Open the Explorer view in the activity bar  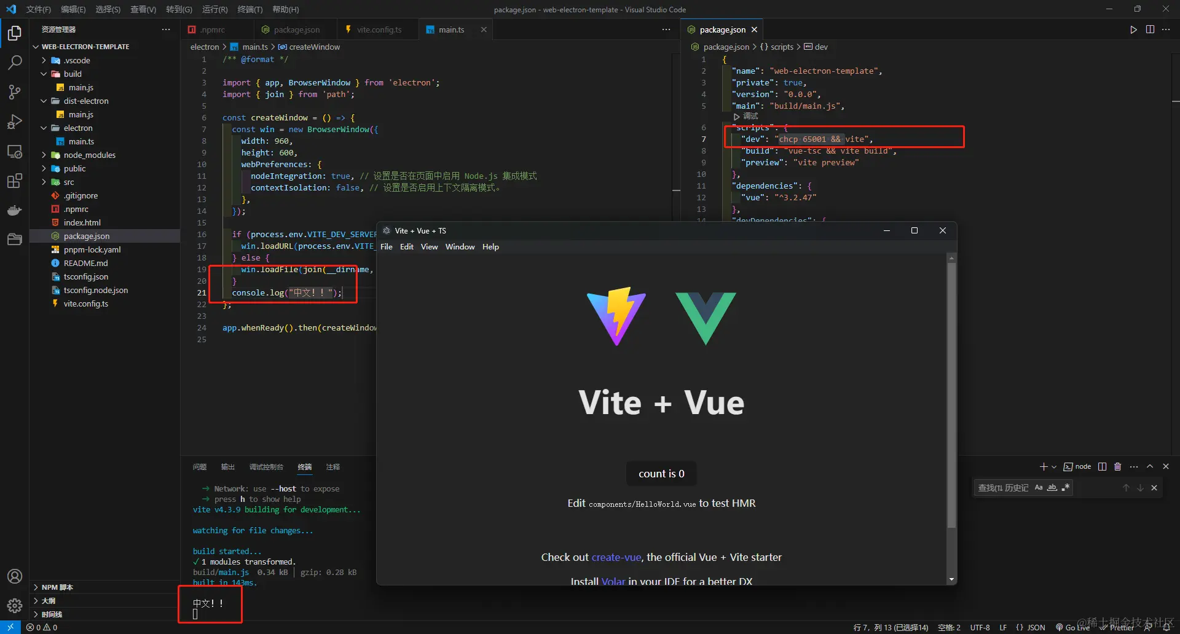click(x=15, y=33)
